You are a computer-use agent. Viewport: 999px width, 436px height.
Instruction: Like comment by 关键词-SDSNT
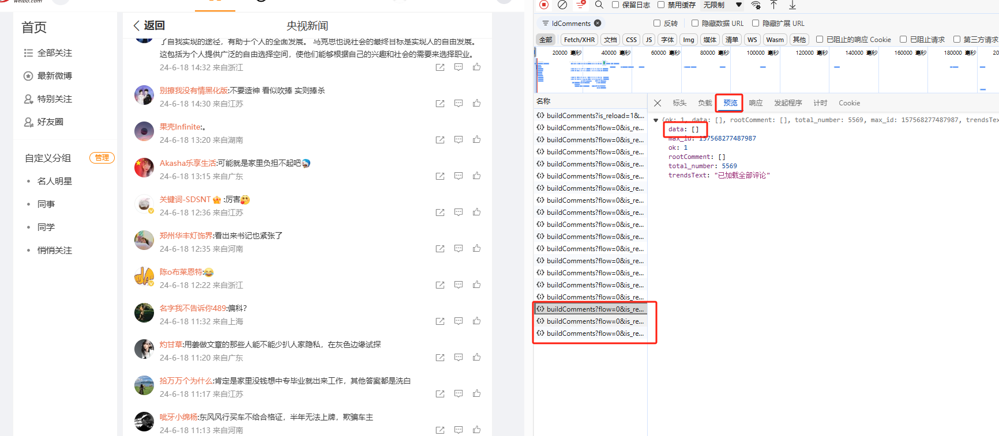tap(476, 212)
